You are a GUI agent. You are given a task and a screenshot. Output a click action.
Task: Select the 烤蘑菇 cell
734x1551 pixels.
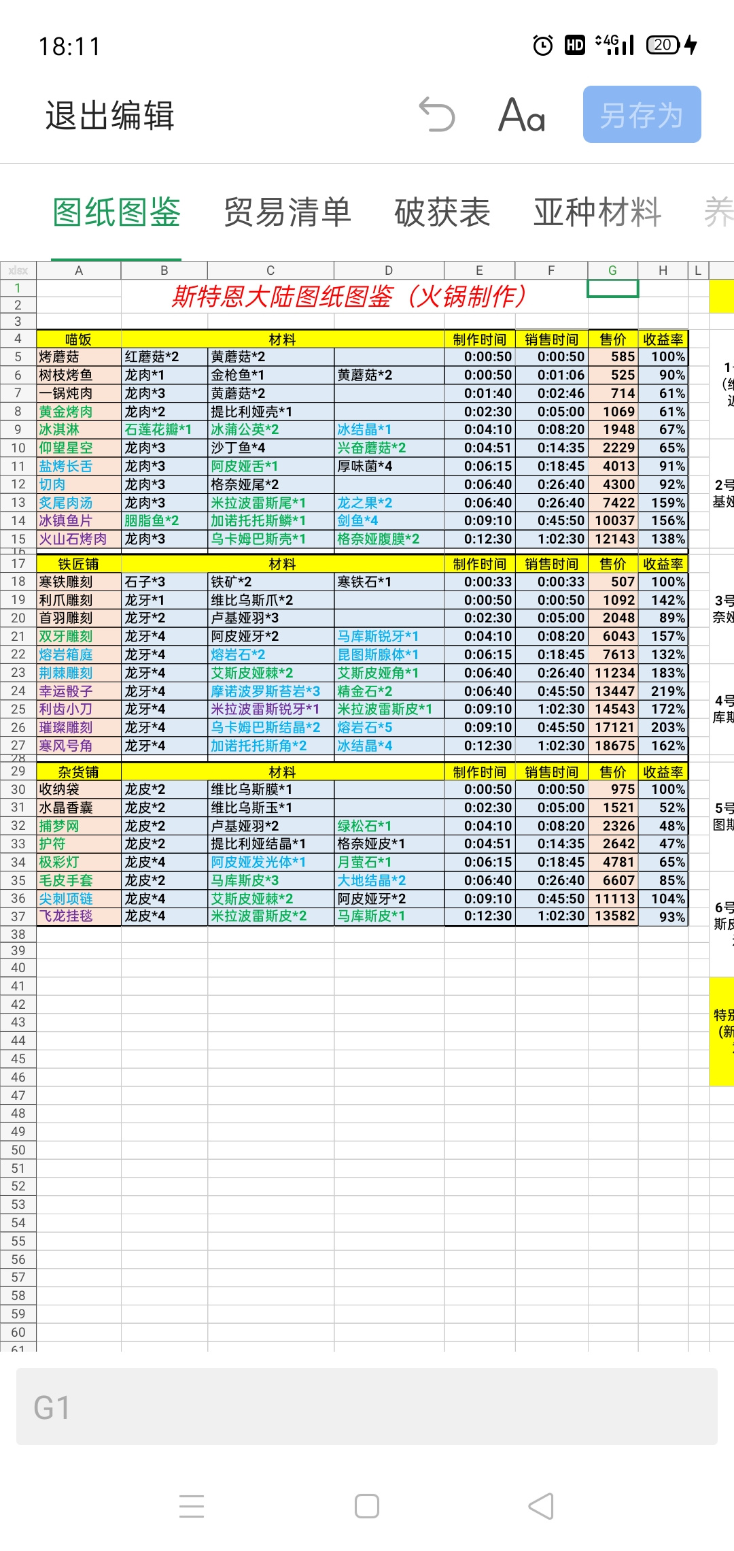tap(79, 357)
